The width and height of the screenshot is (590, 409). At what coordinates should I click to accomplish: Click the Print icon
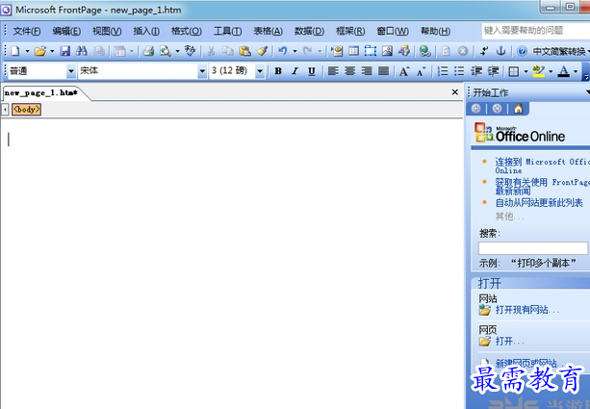(148, 51)
